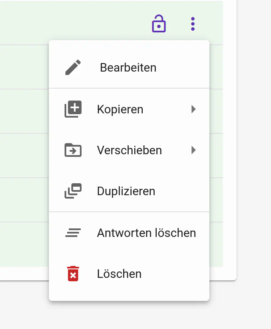
Task: Click the folder-arrow move icon
Action: tap(73, 150)
